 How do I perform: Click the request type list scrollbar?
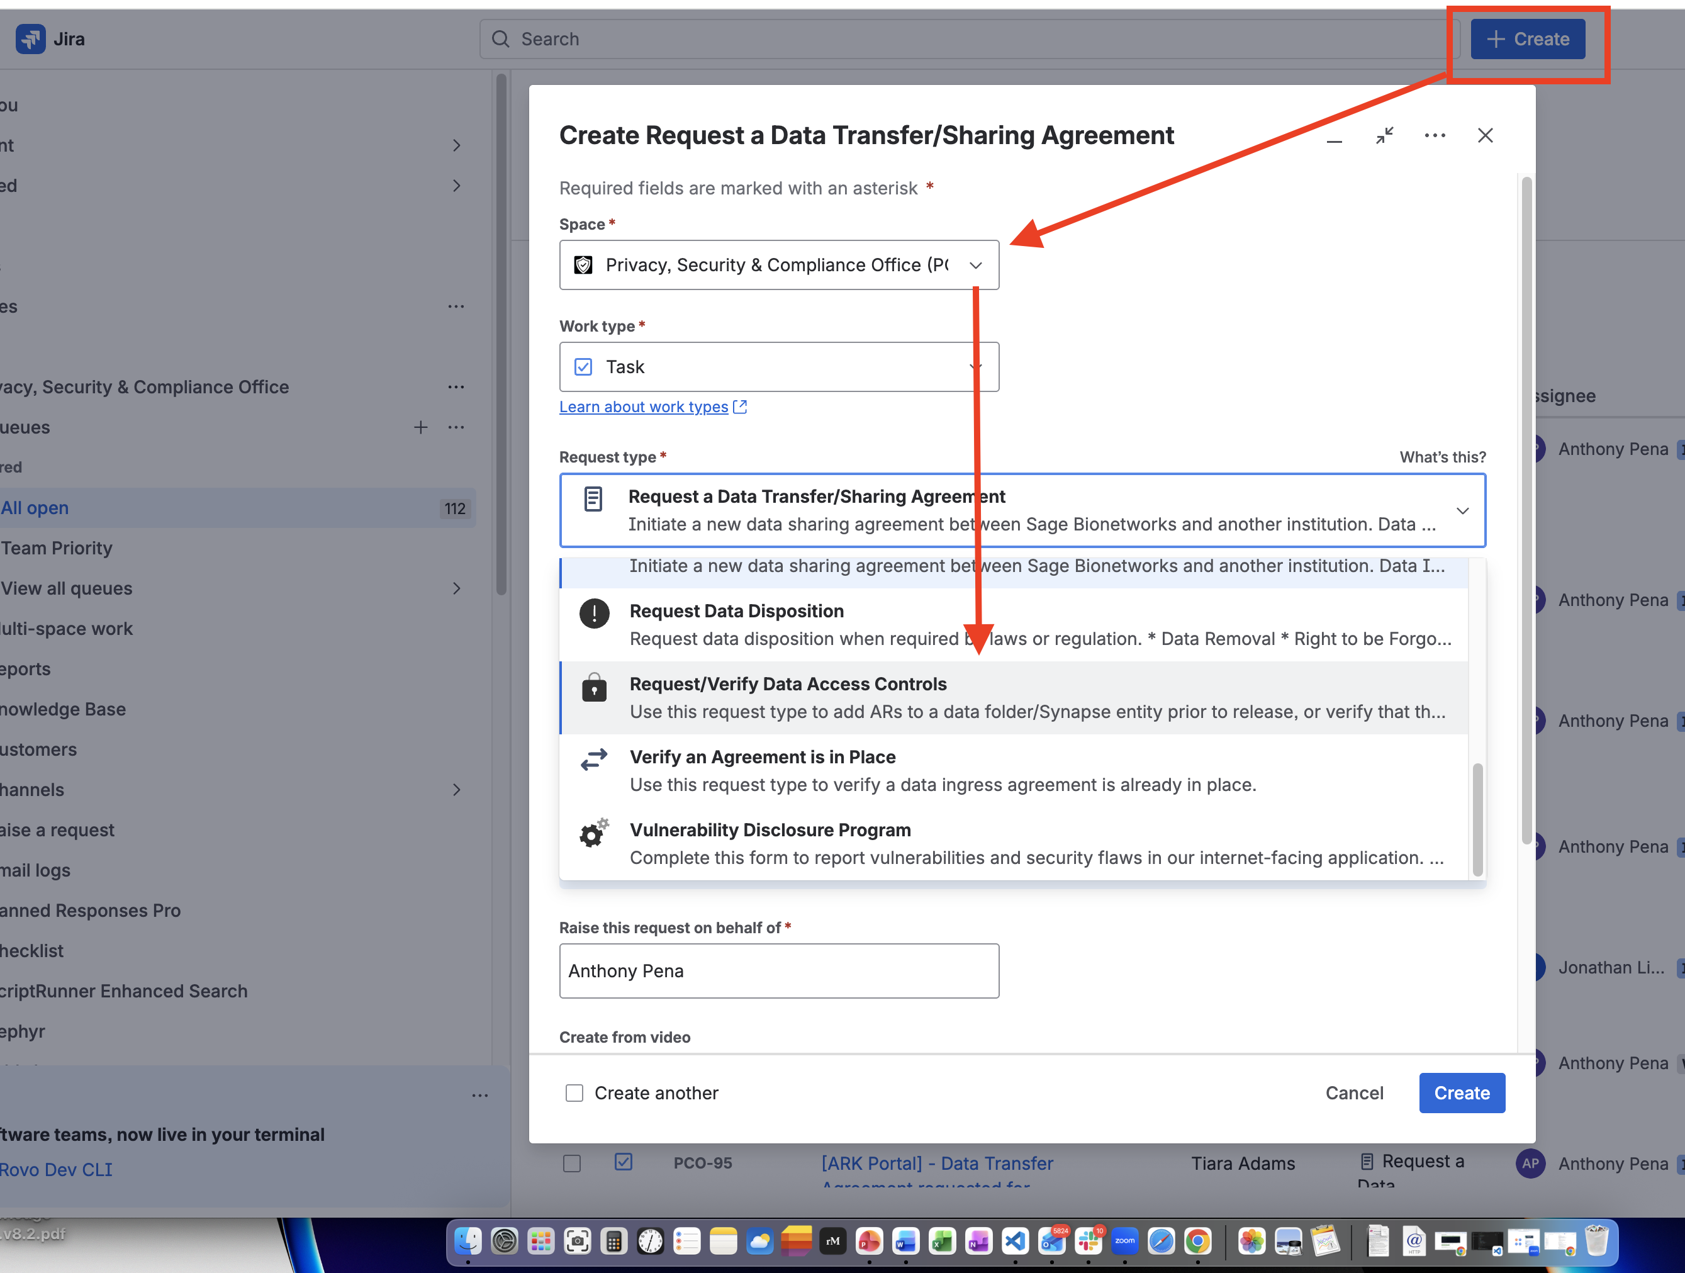[x=1478, y=820]
